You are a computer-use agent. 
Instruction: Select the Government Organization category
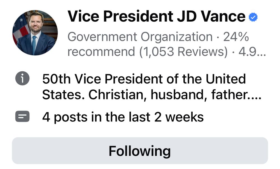(x=140, y=37)
